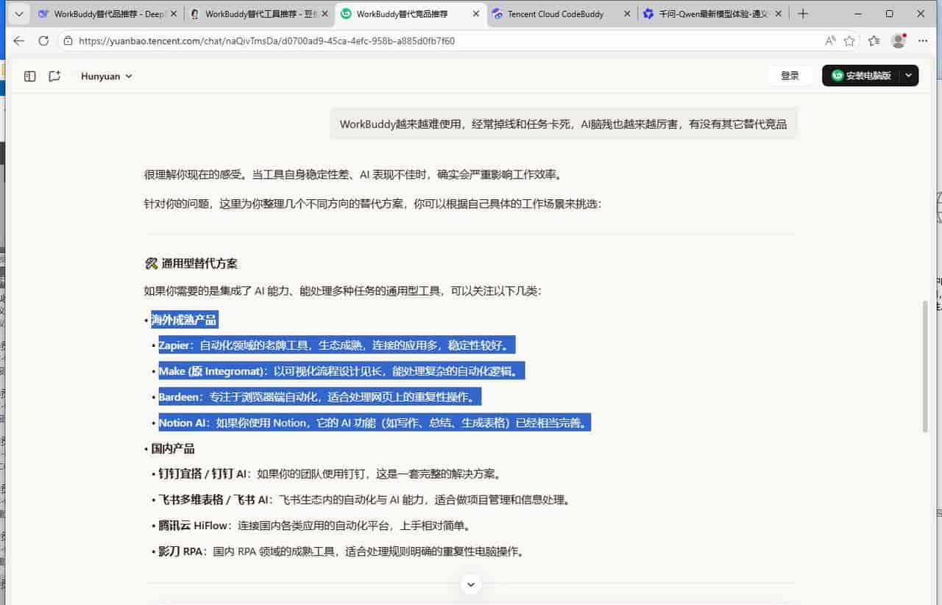View site security info lock icon
942x605 pixels.
(x=68, y=41)
